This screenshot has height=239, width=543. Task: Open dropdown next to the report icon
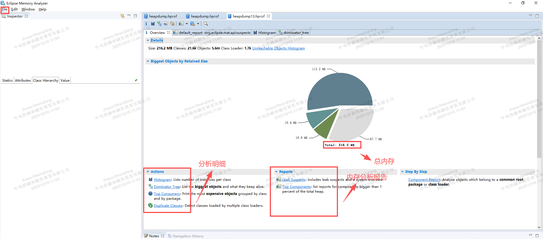click(x=187, y=24)
